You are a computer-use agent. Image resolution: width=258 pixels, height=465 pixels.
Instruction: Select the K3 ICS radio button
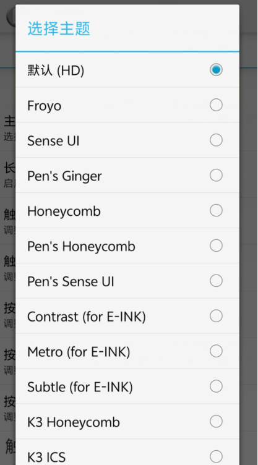coord(216,456)
